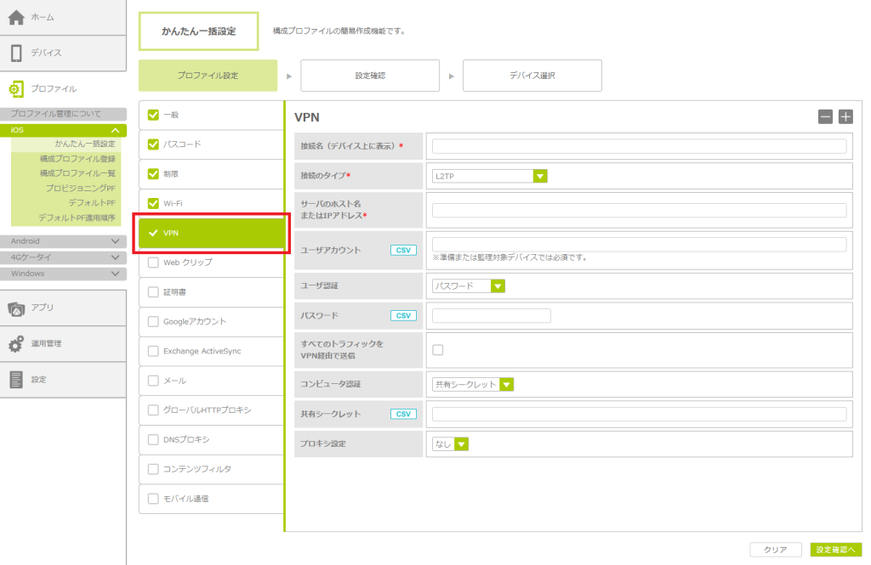Switch to the 設定確認 step tab
871x565 pixels.
pos(370,76)
